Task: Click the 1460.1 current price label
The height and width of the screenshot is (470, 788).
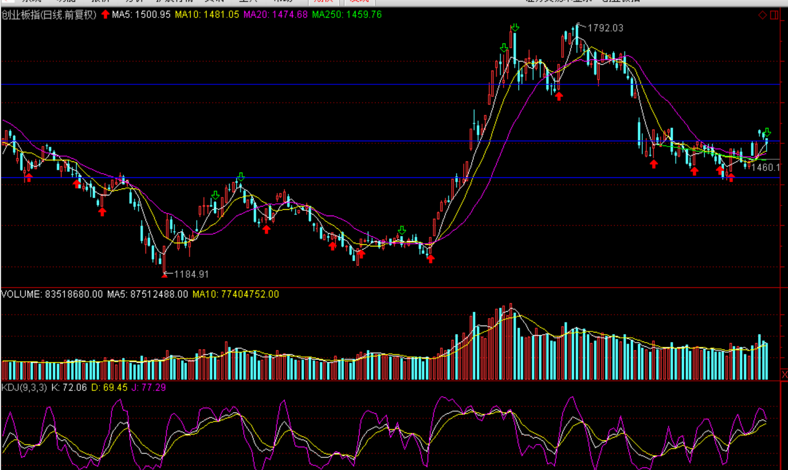Action: pyautogui.click(x=765, y=167)
